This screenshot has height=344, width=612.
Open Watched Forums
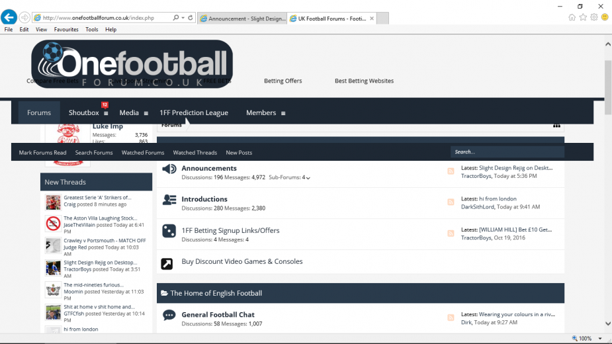(x=143, y=153)
